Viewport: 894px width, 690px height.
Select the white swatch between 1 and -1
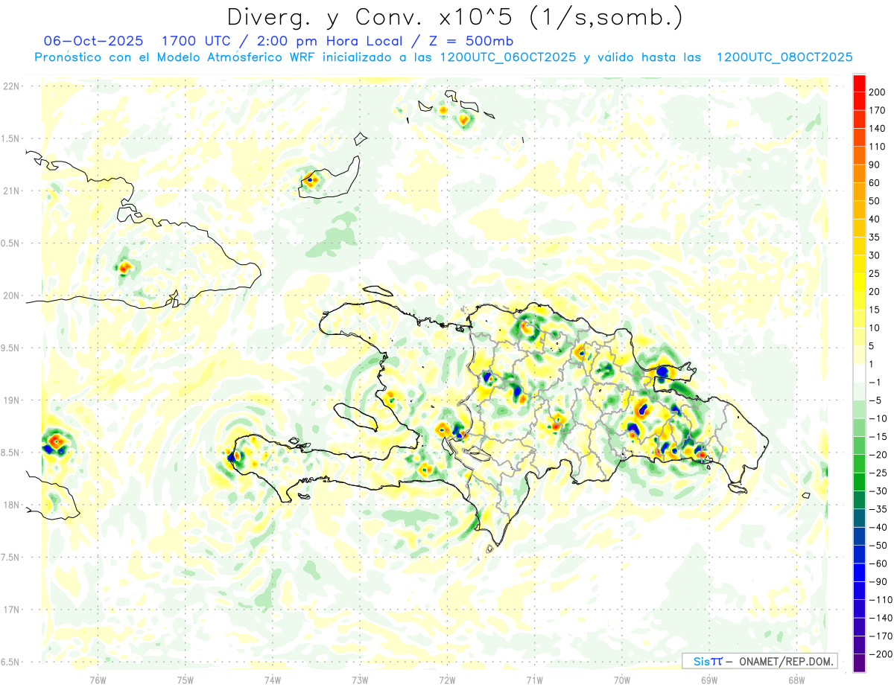click(x=859, y=372)
